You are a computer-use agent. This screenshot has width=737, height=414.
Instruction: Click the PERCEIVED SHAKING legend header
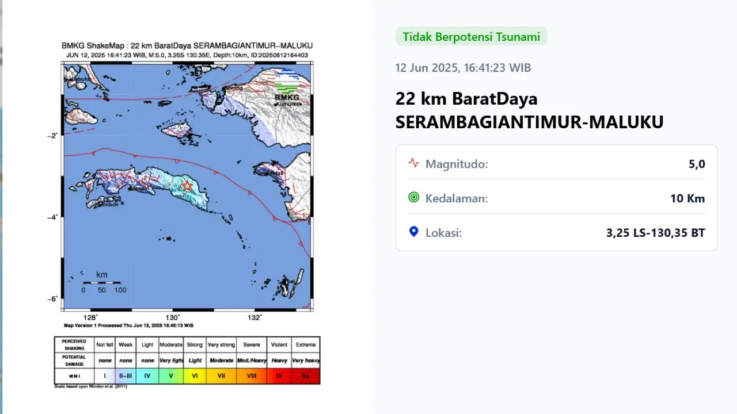tap(75, 344)
